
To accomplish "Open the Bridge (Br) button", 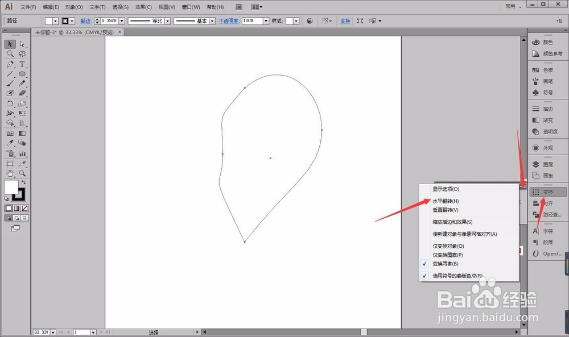I will tap(239, 7).
